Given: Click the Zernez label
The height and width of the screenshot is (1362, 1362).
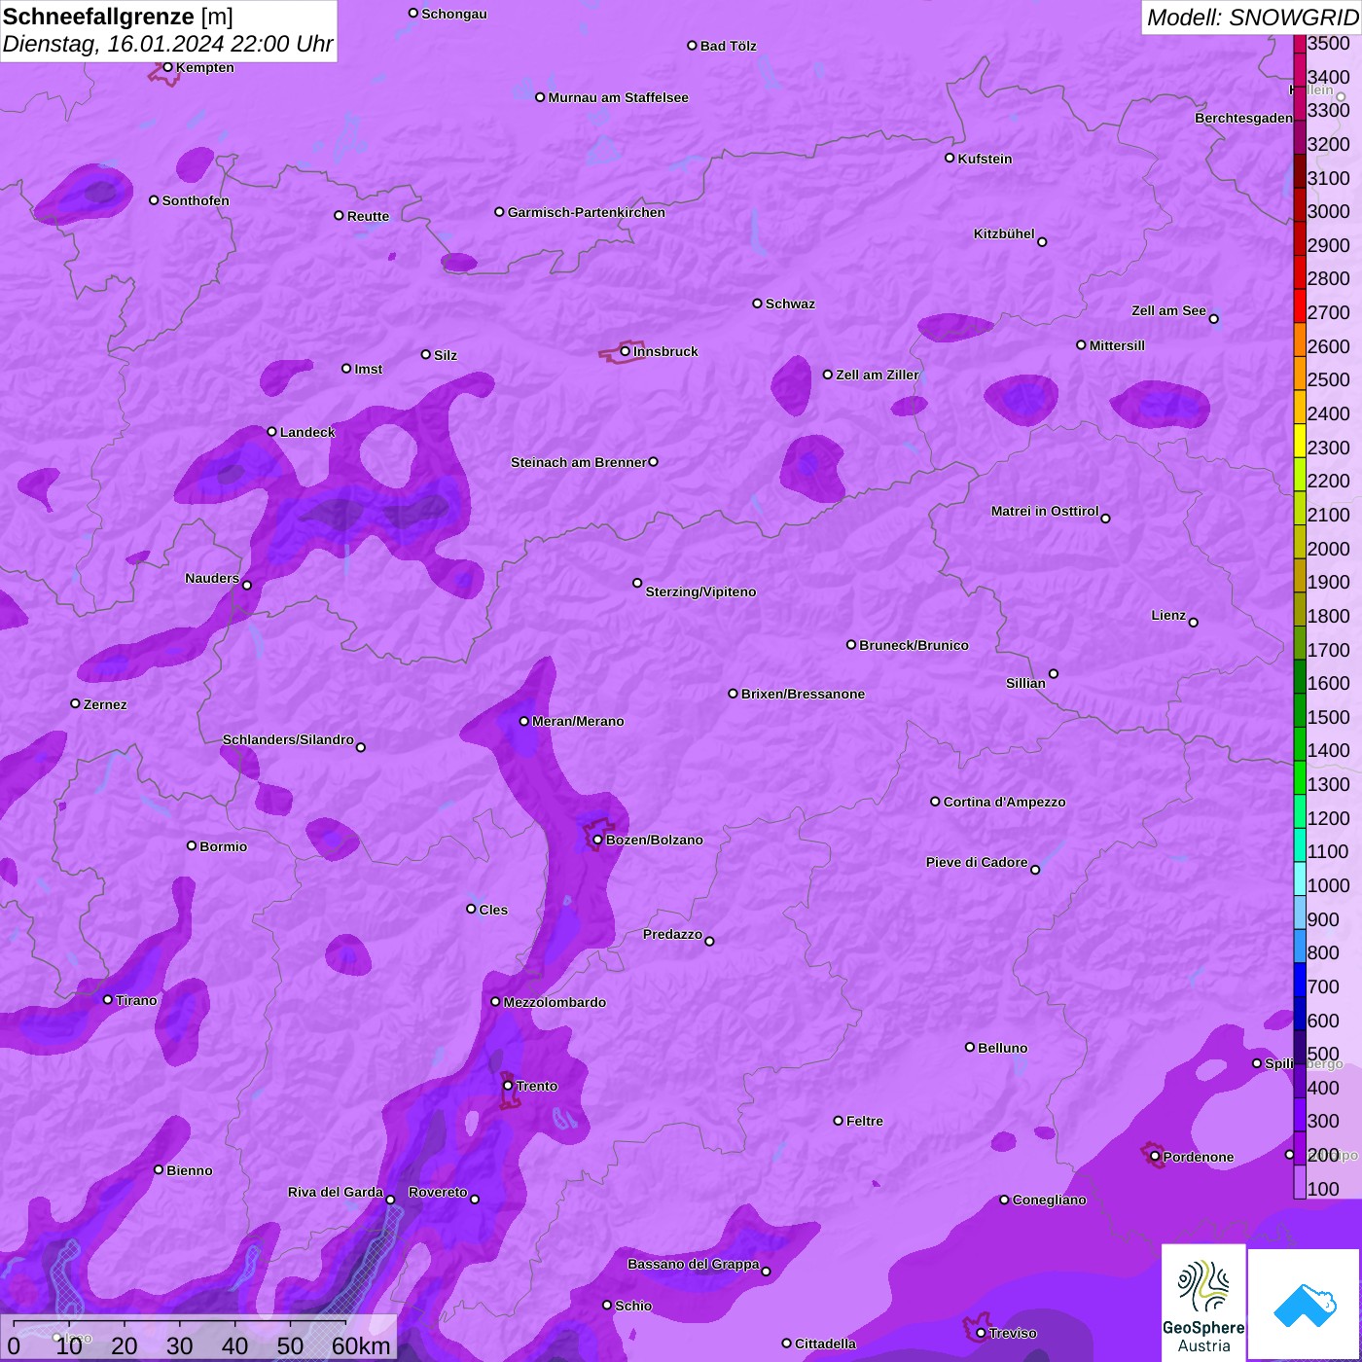Looking at the screenshot, I should point(105,704).
